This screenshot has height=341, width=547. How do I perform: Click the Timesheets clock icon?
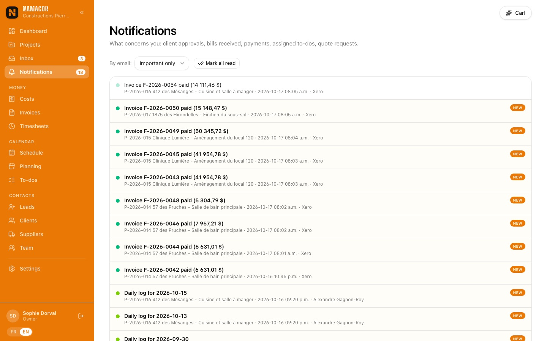(12, 126)
